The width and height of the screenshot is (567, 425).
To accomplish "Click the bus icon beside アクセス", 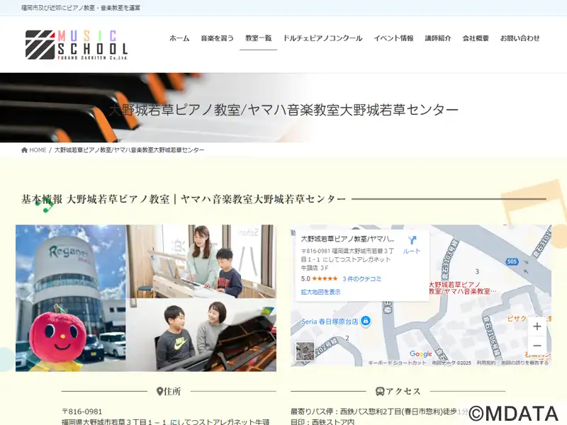I will [380, 391].
